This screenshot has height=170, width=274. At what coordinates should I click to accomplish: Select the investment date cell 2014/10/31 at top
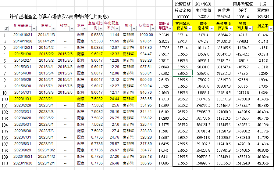click(203, 4)
